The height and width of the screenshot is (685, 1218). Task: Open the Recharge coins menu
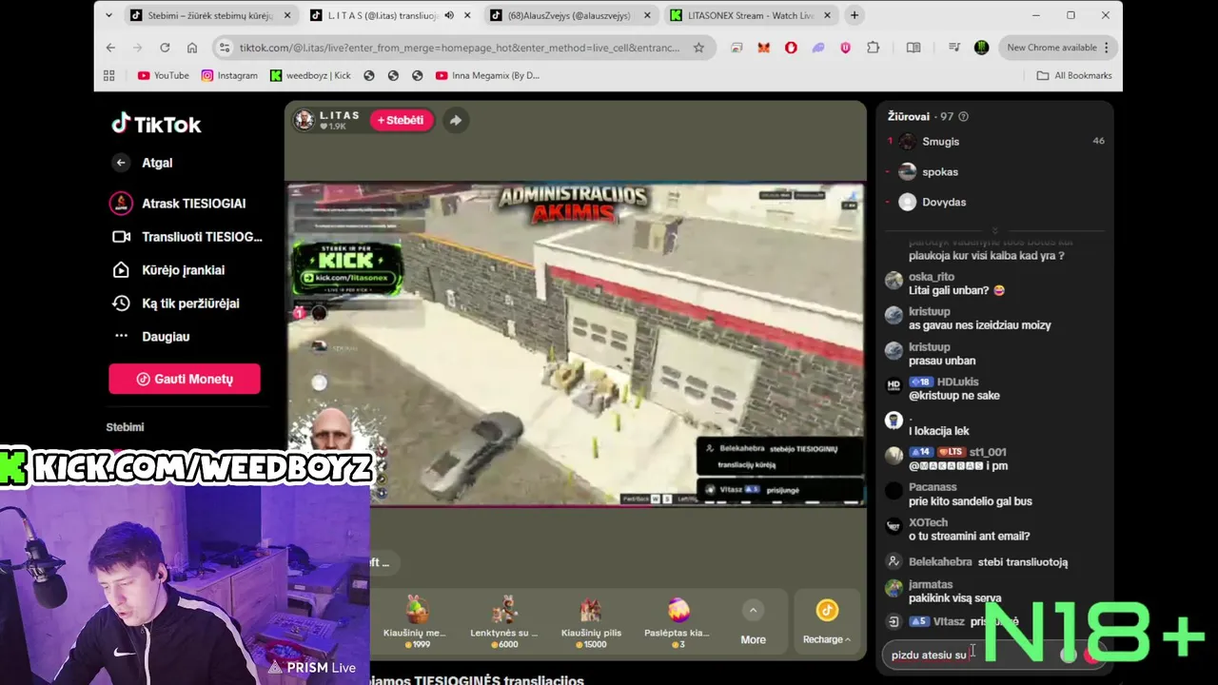coord(827,621)
